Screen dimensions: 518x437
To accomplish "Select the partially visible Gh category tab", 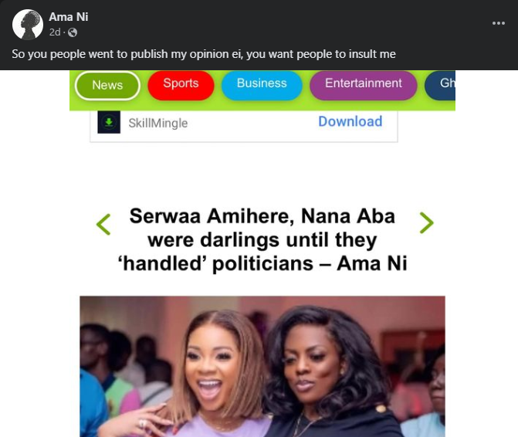I will [440, 84].
